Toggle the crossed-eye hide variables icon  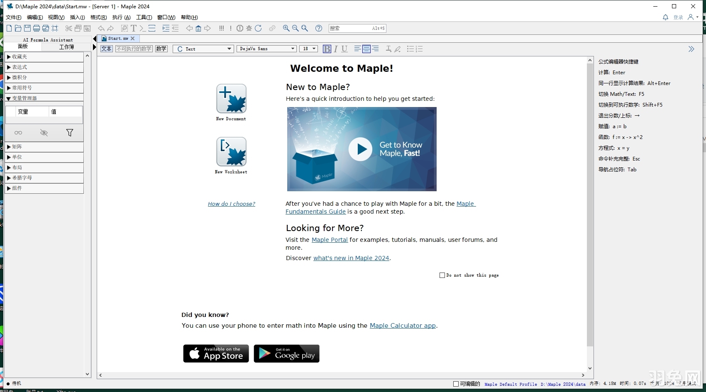[x=44, y=133]
